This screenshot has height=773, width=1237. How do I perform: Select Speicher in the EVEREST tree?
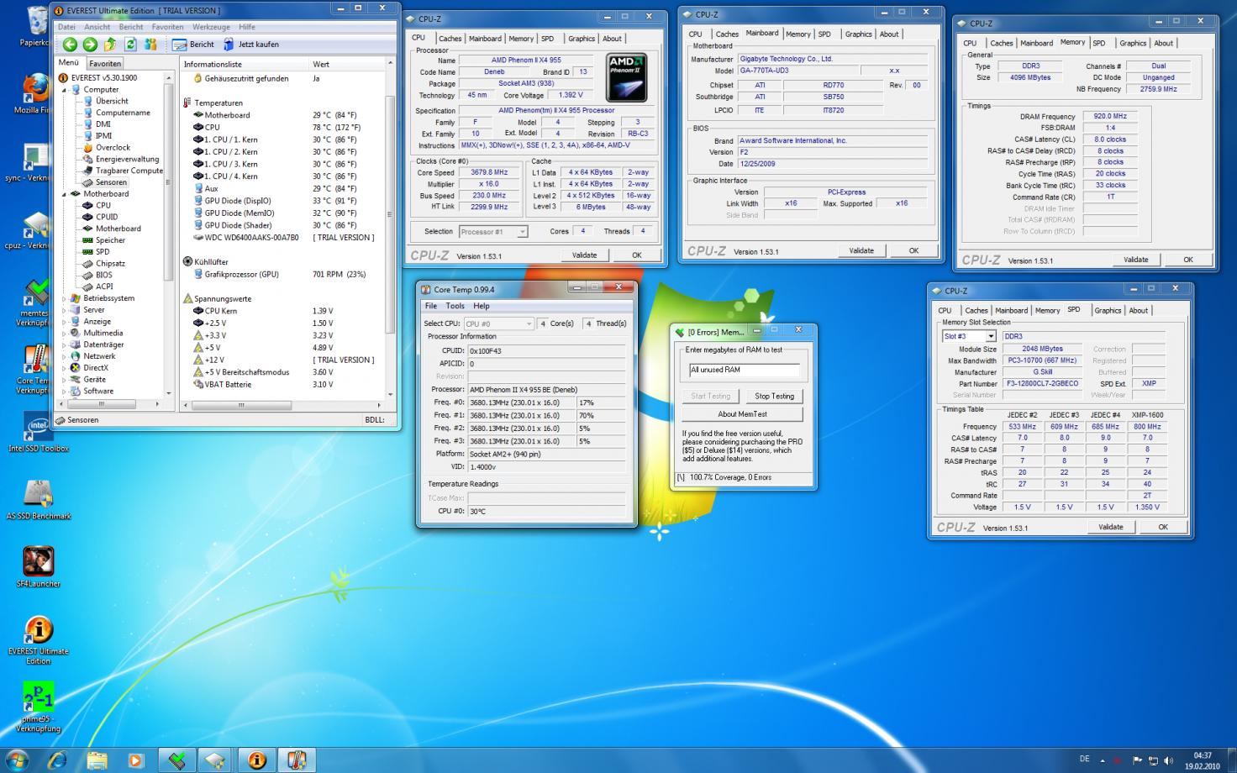110,240
